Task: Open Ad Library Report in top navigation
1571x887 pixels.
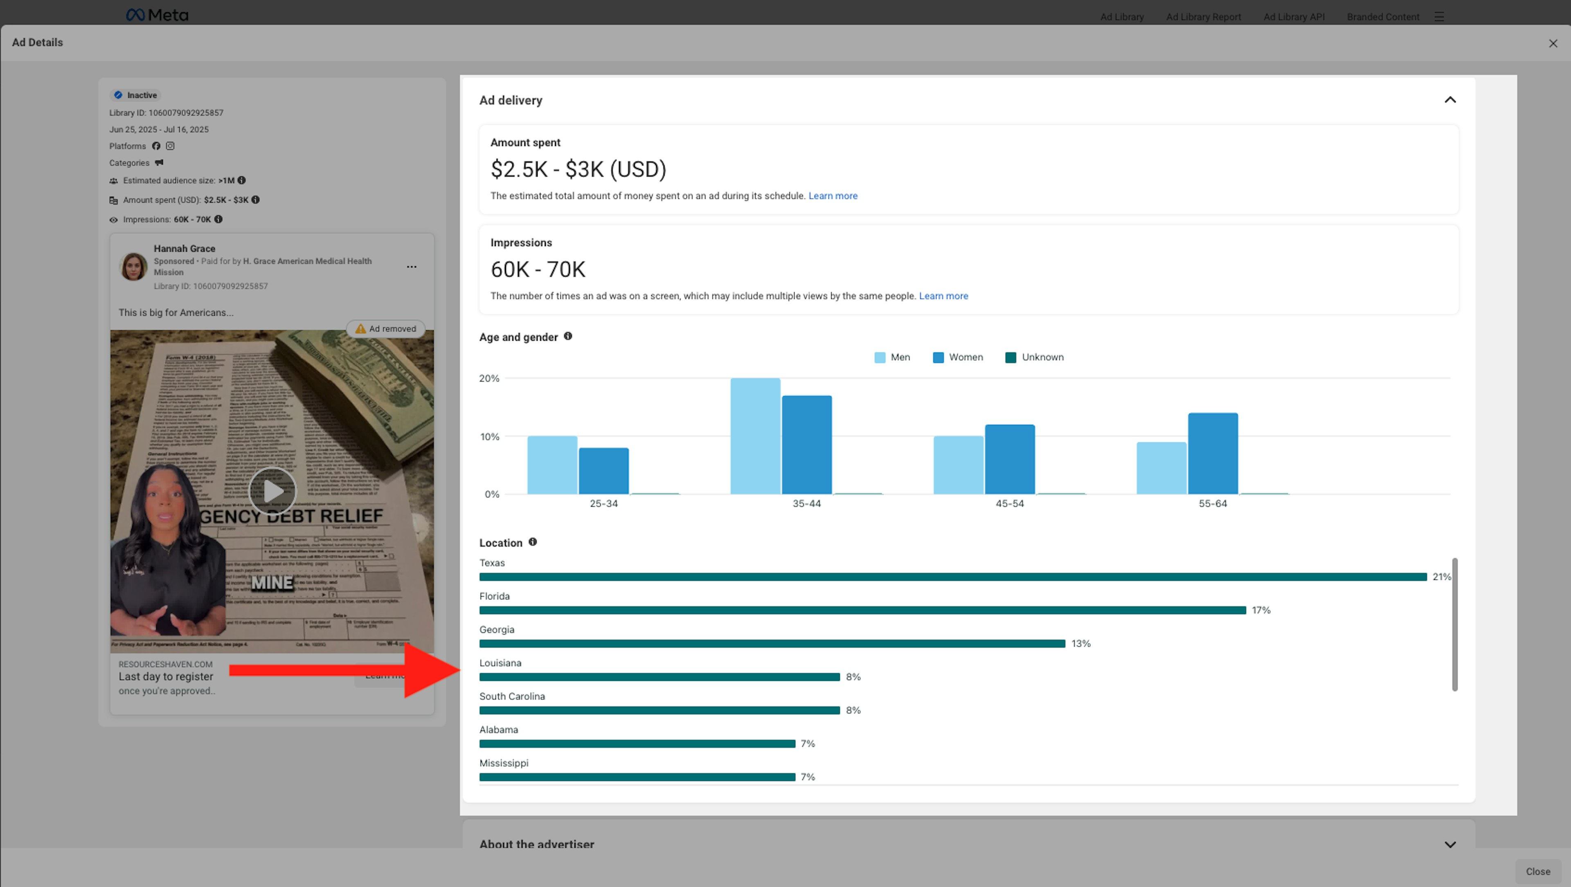Action: pyautogui.click(x=1203, y=17)
